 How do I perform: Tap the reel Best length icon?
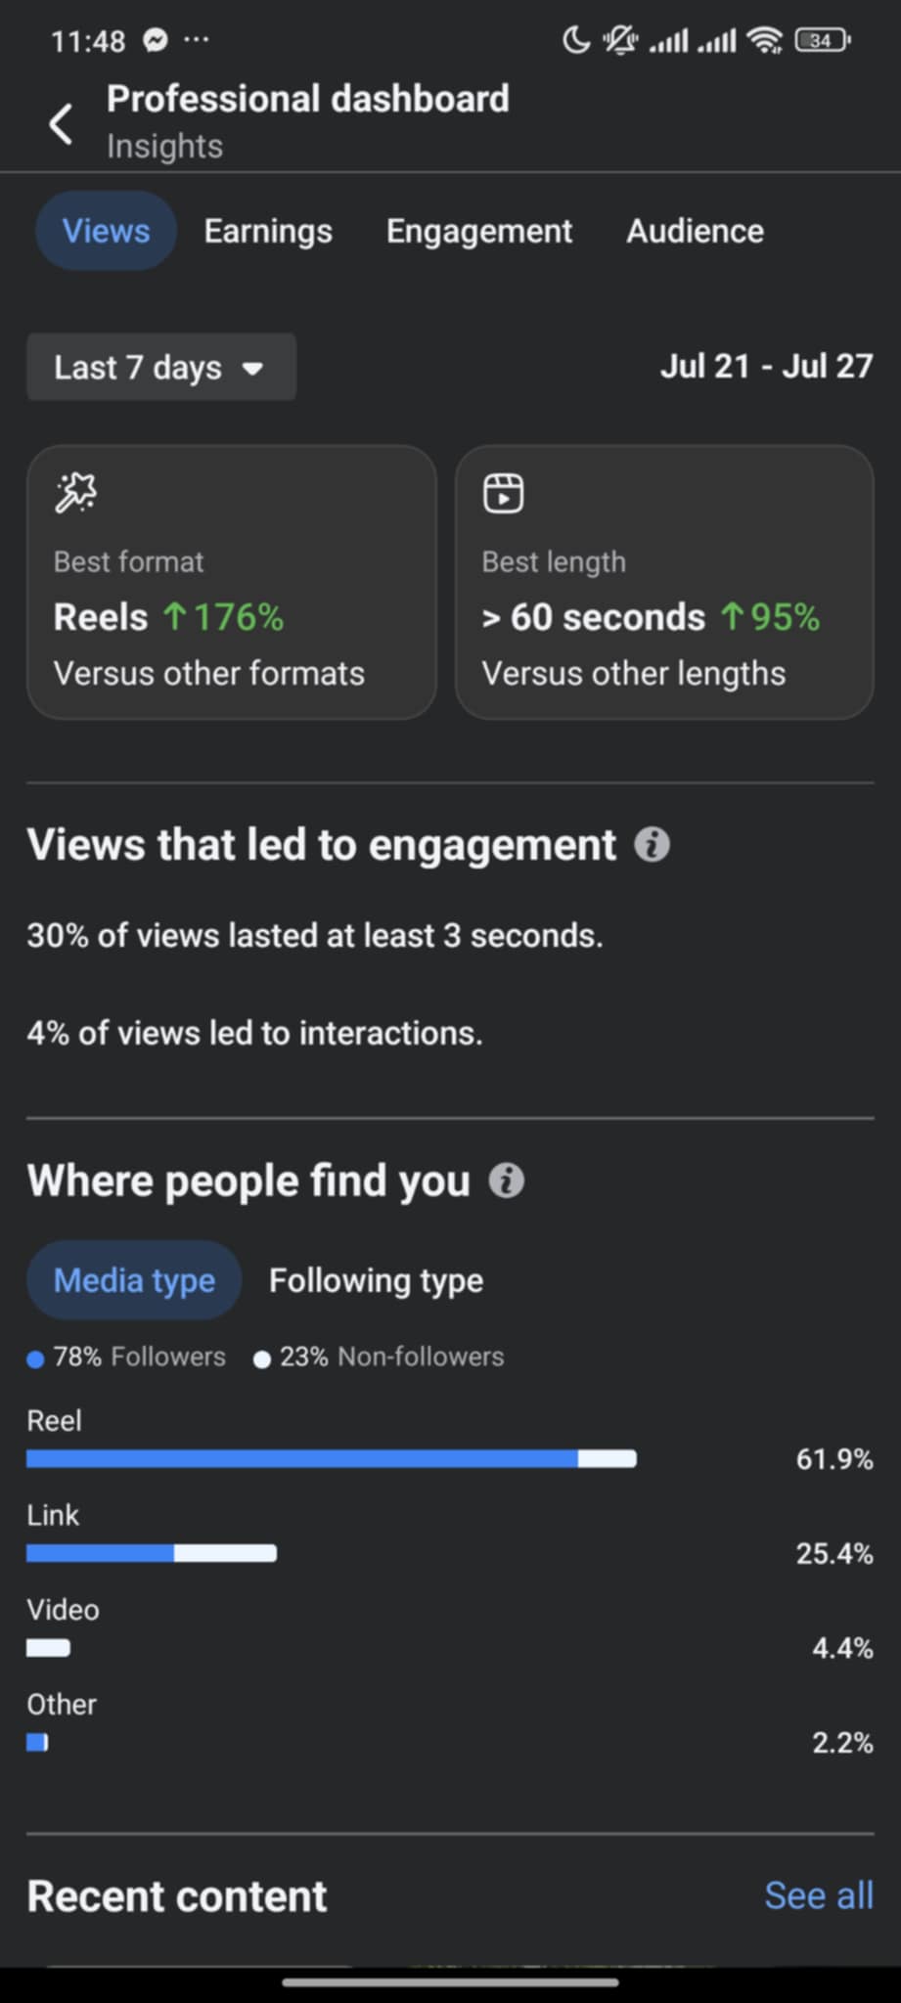pyautogui.click(x=503, y=492)
